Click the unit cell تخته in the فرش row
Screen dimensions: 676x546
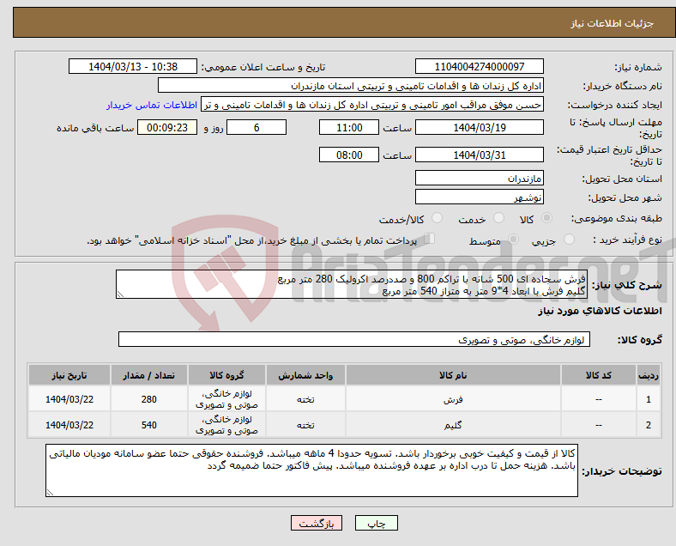pos(305,399)
